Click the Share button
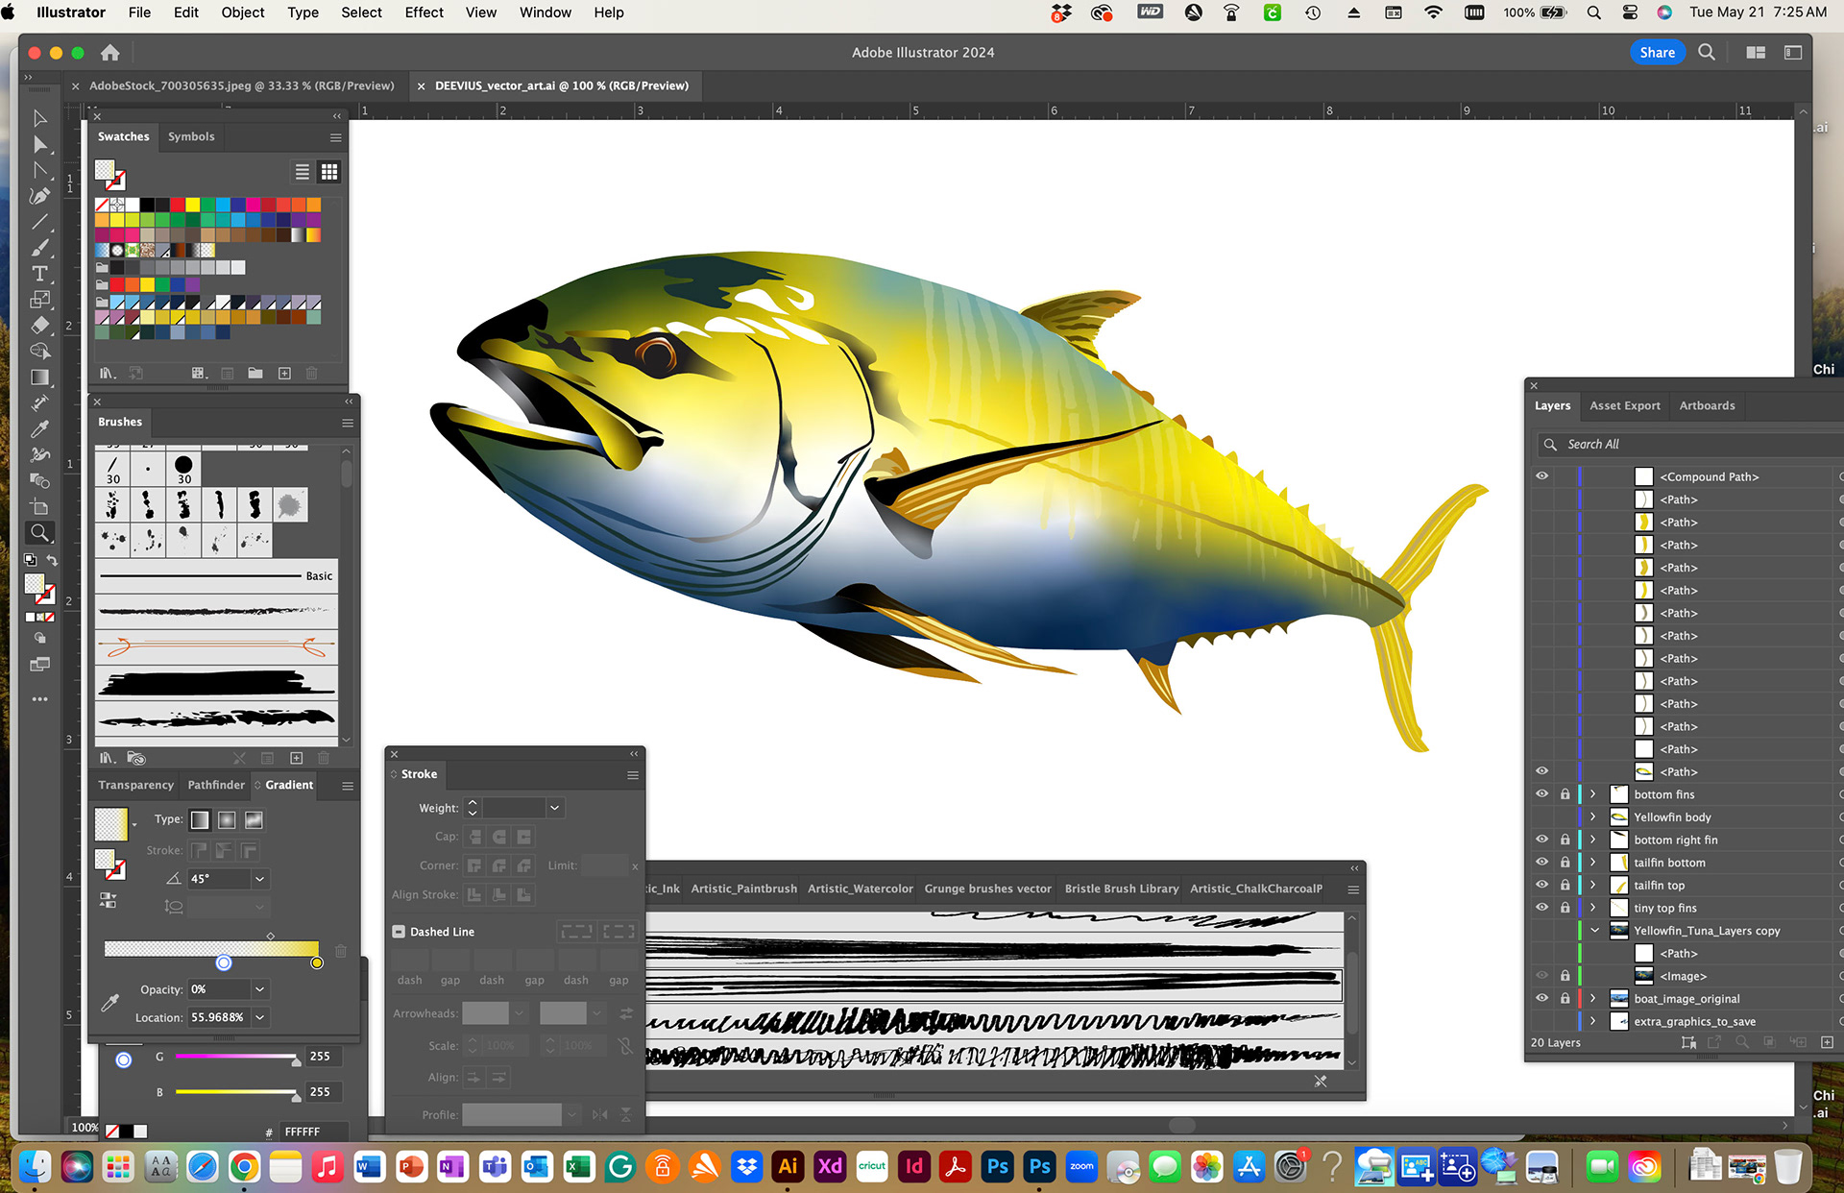1844x1193 pixels. tap(1657, 53)
